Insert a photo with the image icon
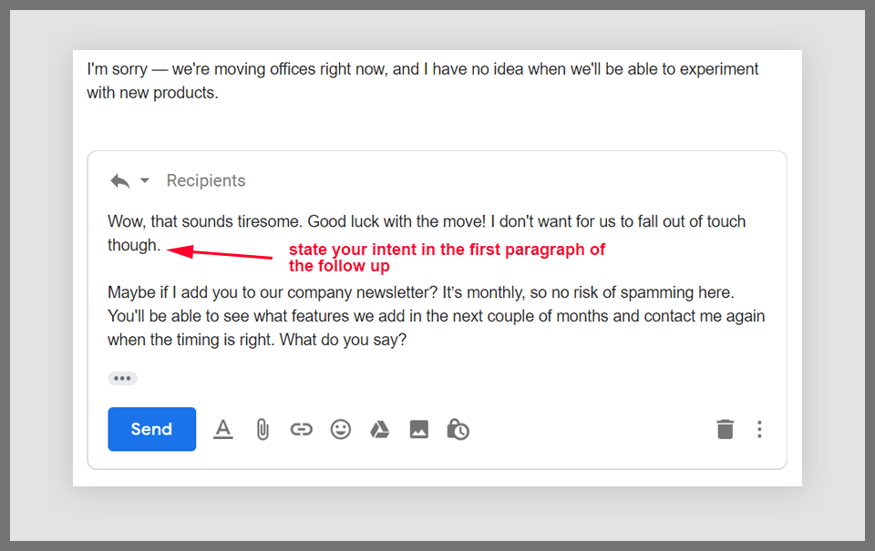875x551 pixels. point(418,429)
